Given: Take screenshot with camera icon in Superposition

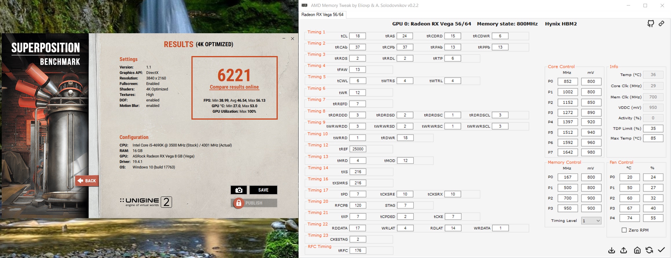Looking at the screenshot, I should coord(239,190).
